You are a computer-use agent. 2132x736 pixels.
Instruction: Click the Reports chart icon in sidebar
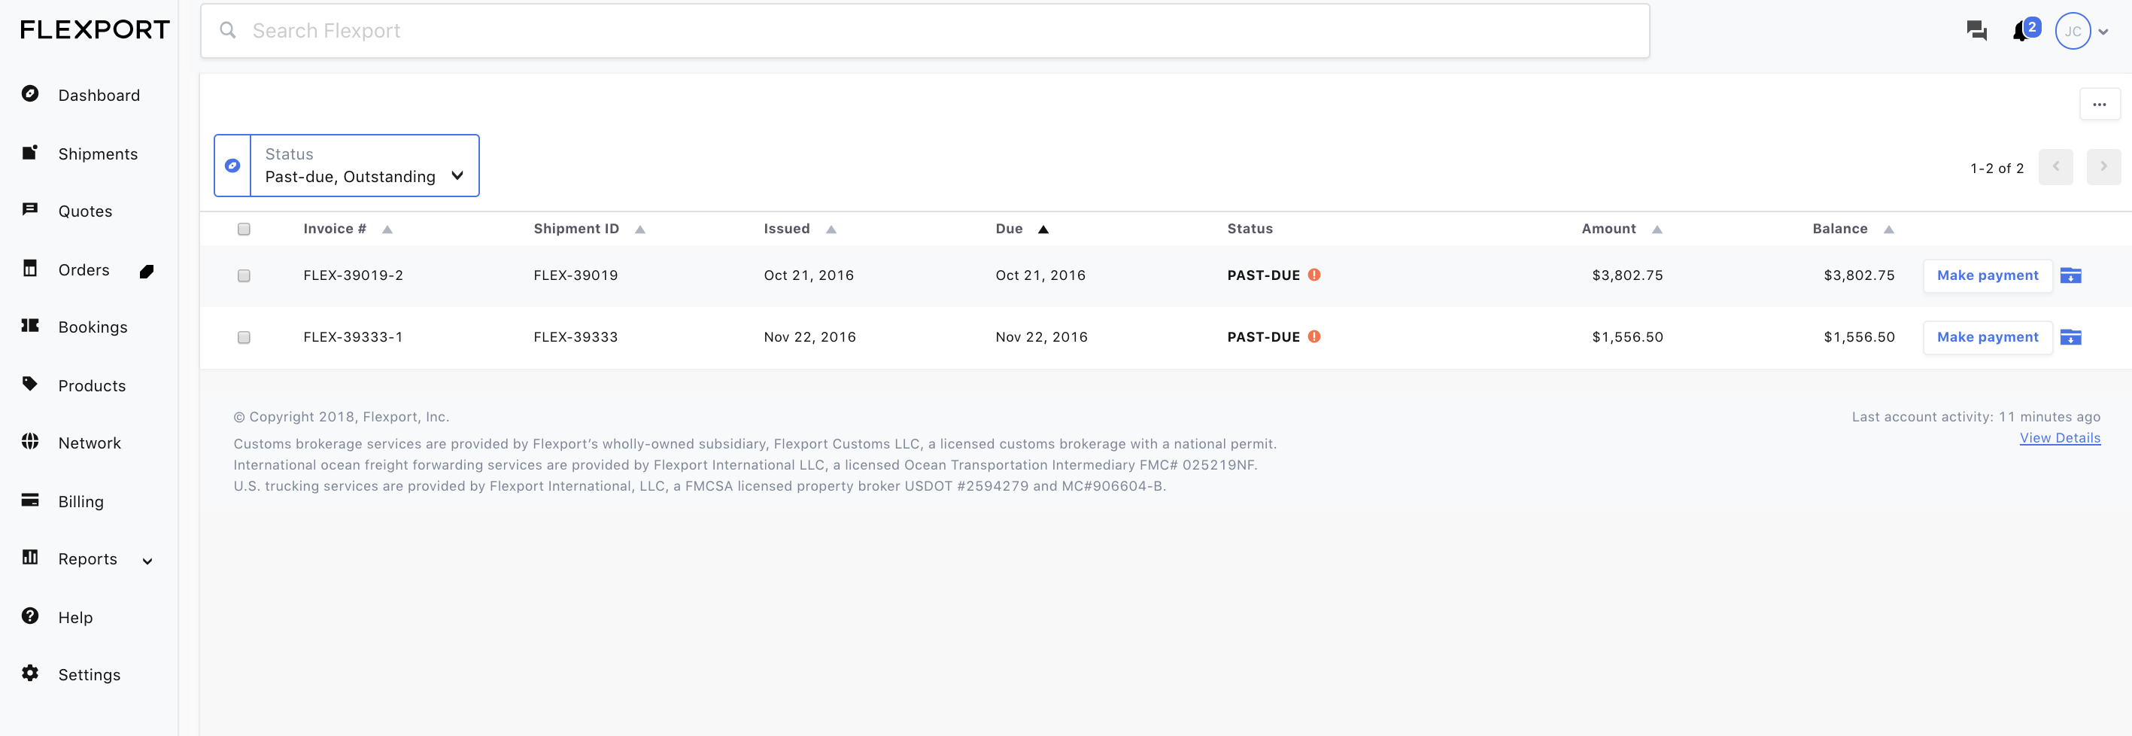coord(30,557)
